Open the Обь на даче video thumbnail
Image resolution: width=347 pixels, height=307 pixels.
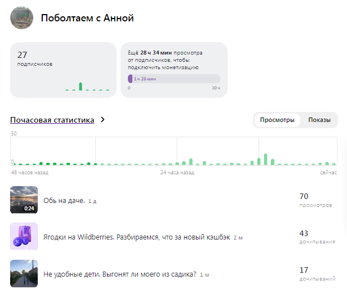click(24, 200)
